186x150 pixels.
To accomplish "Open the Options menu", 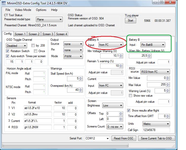I will [41, 10].
